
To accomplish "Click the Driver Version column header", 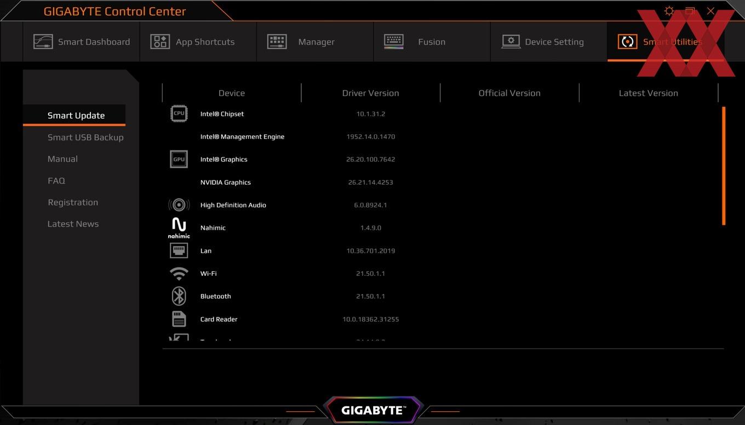I will point(370,93).
